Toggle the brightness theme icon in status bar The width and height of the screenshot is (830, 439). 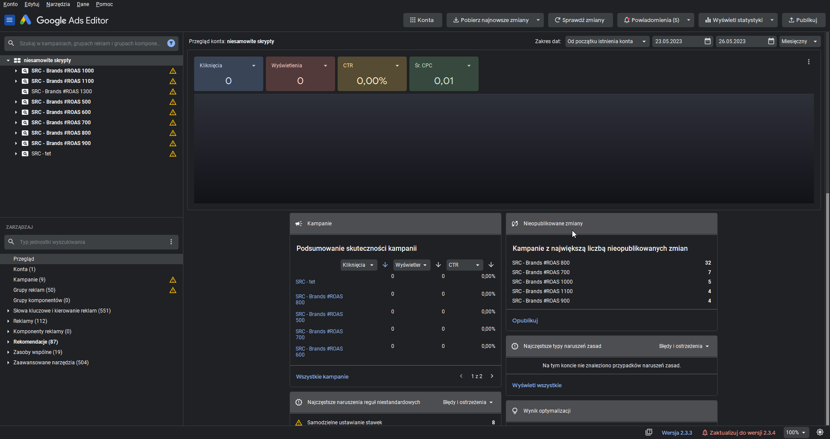click(x=820, y=432)
